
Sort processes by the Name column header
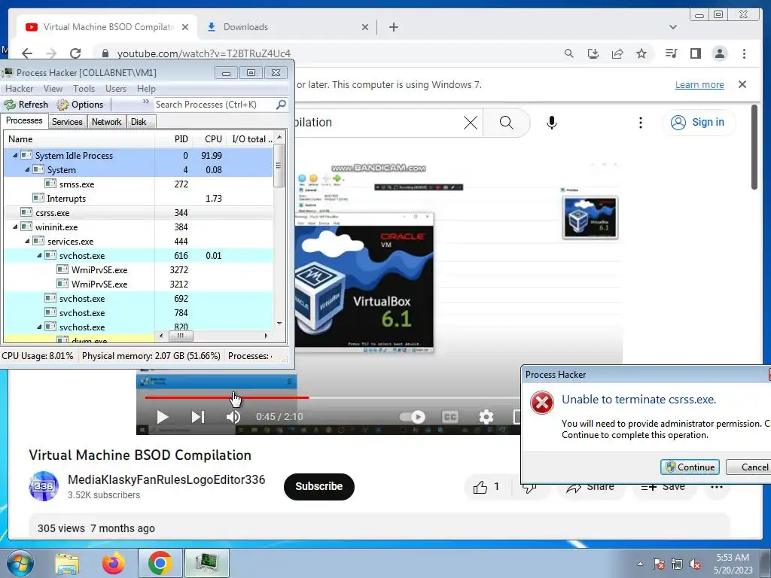[79, 139]
